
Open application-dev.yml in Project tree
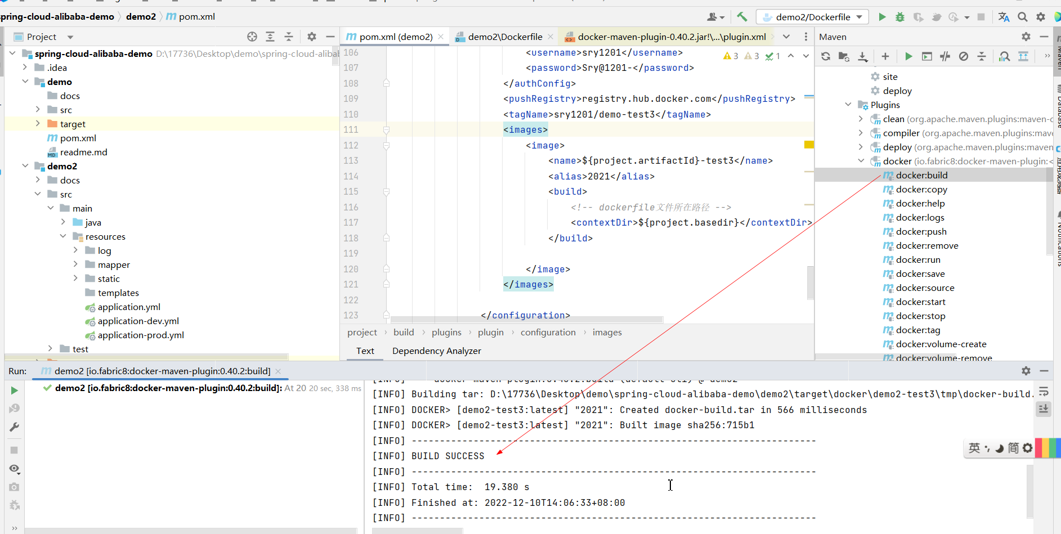[138, 321]
